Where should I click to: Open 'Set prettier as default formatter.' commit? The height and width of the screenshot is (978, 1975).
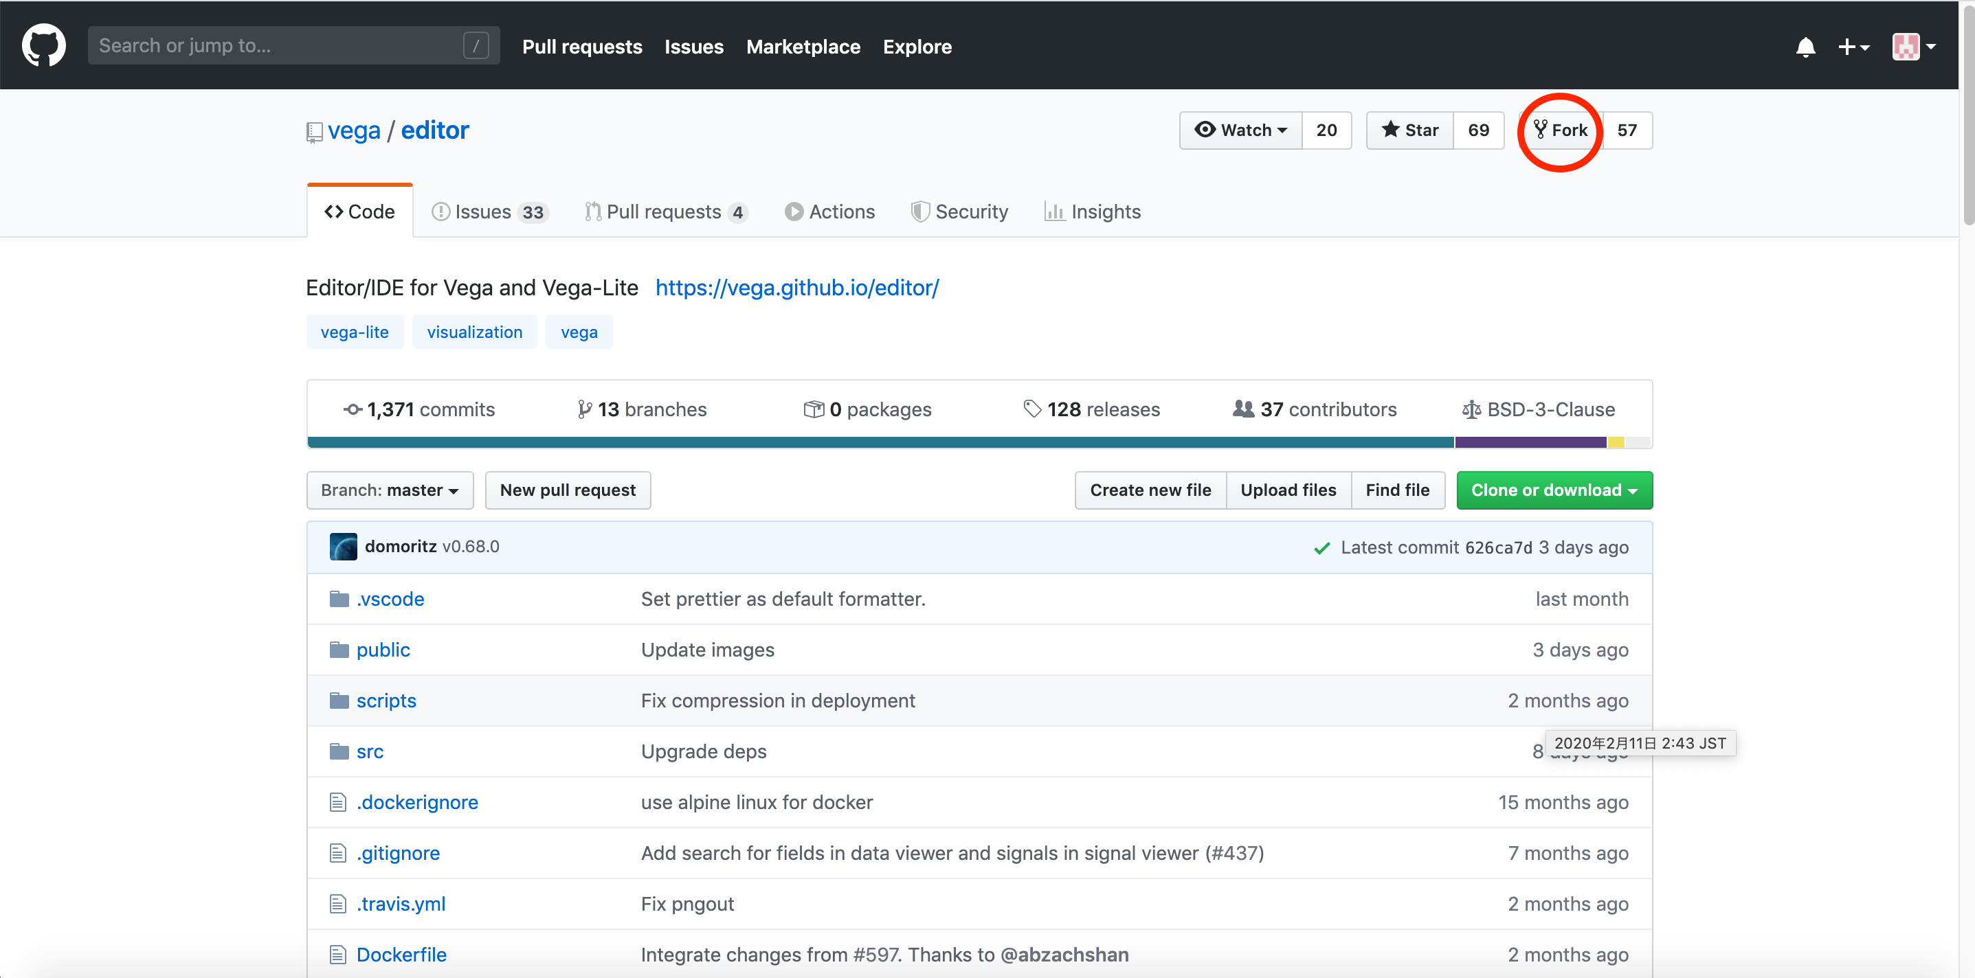click(x=783, y=599)
